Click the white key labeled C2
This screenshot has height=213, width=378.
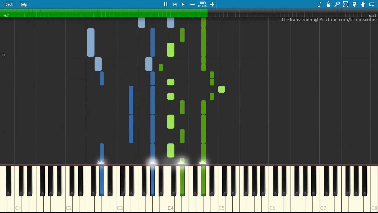pos(69,204)
